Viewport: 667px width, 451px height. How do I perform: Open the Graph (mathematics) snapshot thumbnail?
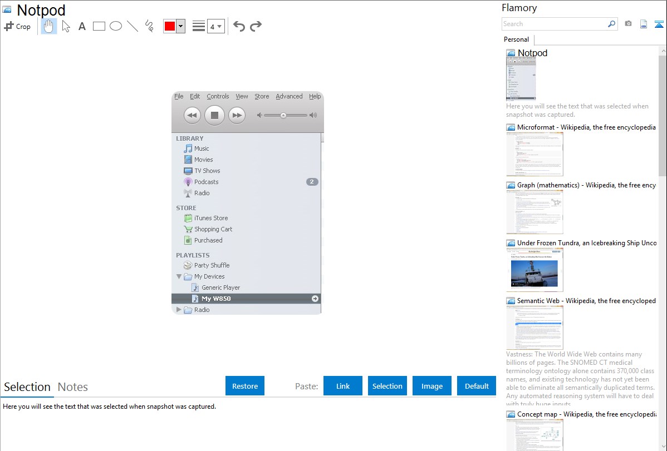534,212
